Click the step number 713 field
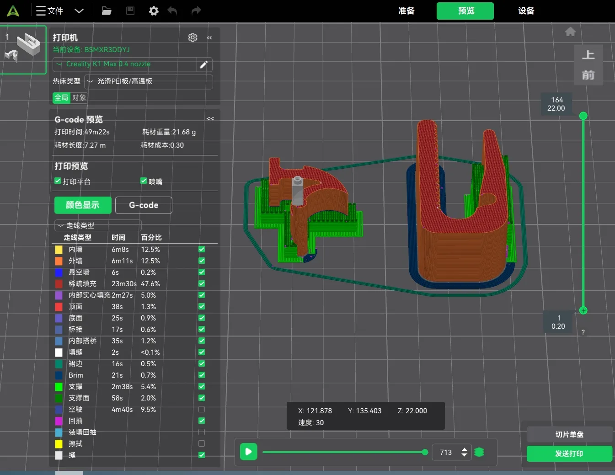The image size is (615, 475). tap(446, 452)
